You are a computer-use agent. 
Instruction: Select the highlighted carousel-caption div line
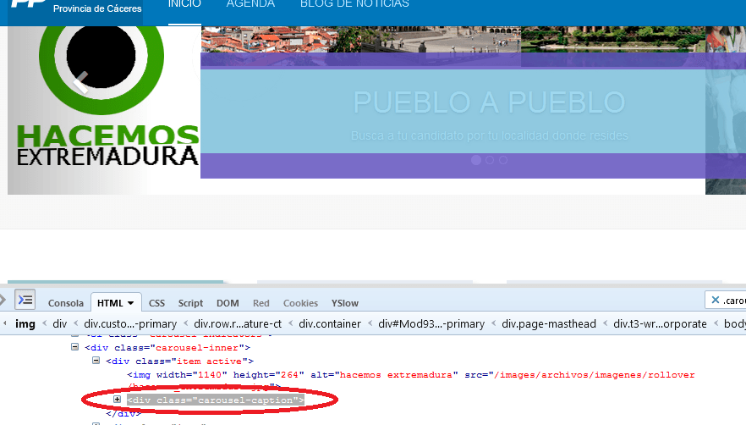pyautogui.click(x=216, y=400)
